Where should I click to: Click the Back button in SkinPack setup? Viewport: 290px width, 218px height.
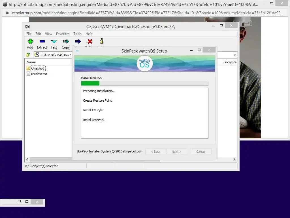(155, 152)
